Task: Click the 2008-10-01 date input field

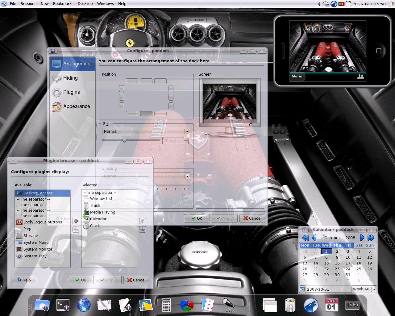Action: [x=328, y=289]
